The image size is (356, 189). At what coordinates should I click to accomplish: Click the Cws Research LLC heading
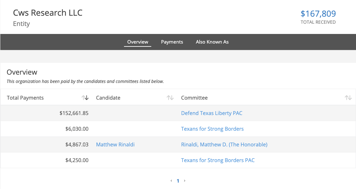48,13
